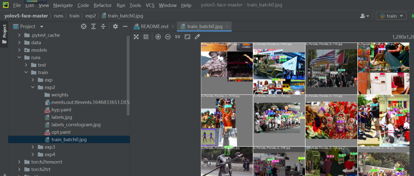Open the Code With Me user icon dropdown

coord(365,16)
